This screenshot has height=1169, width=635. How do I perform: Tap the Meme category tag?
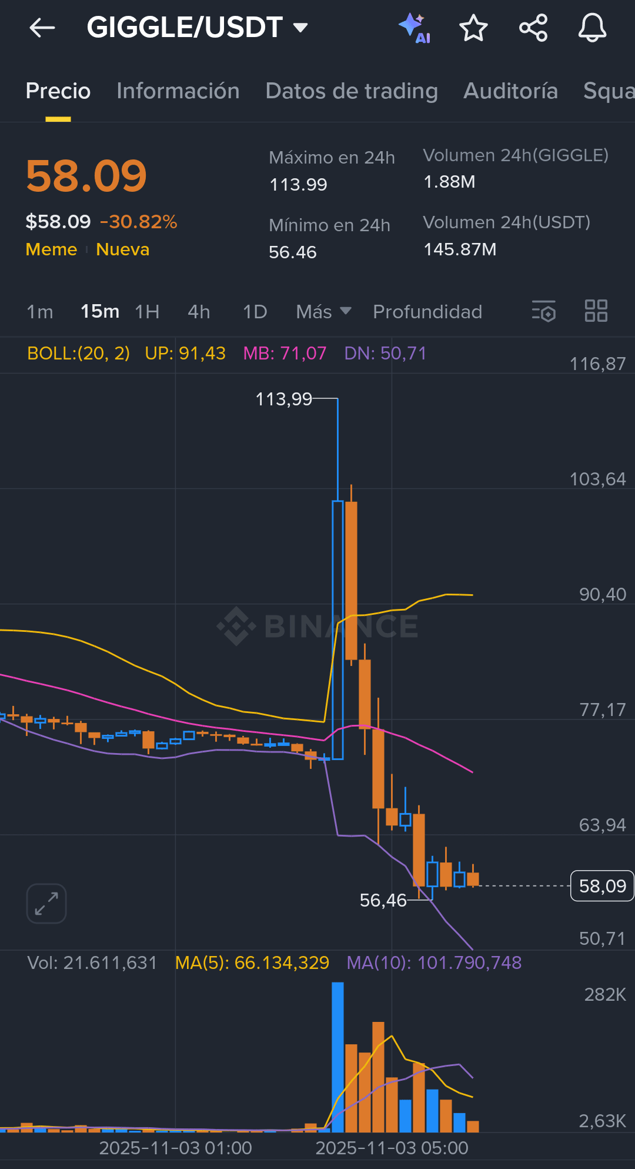tap(52, 249)
